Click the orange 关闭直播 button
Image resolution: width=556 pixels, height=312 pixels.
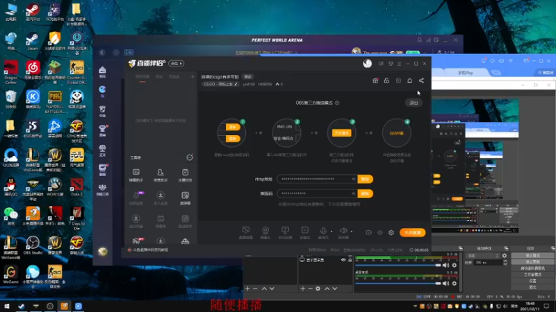coord(412,232)
